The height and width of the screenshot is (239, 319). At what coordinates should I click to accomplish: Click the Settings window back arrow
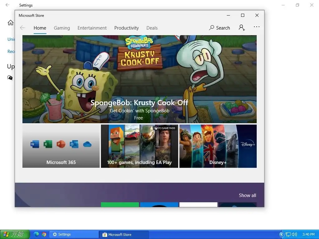click(7, 5)
